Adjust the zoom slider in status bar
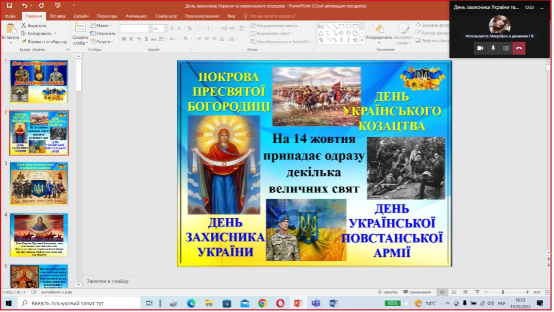Viewport: 554px width, 312px height. click(x=503, y=292)
